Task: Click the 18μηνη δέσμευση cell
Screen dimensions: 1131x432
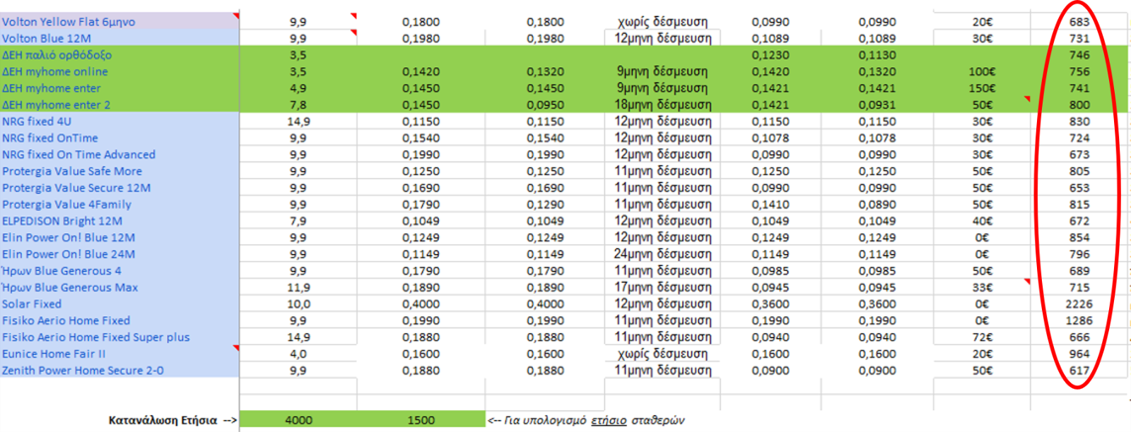Action: pos(663,104)
